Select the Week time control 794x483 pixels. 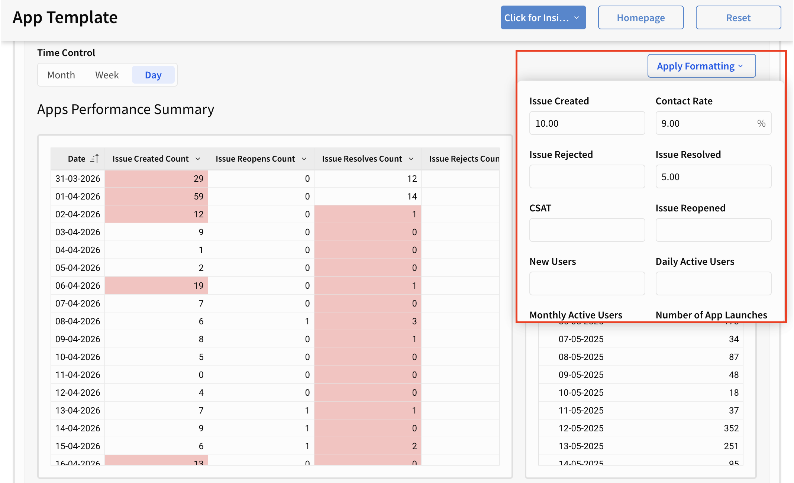107,75
